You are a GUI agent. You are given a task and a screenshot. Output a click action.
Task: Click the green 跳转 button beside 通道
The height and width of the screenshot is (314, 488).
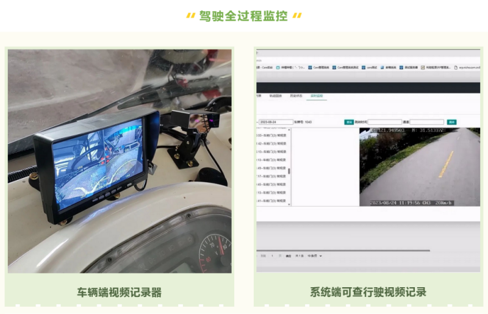451,122
